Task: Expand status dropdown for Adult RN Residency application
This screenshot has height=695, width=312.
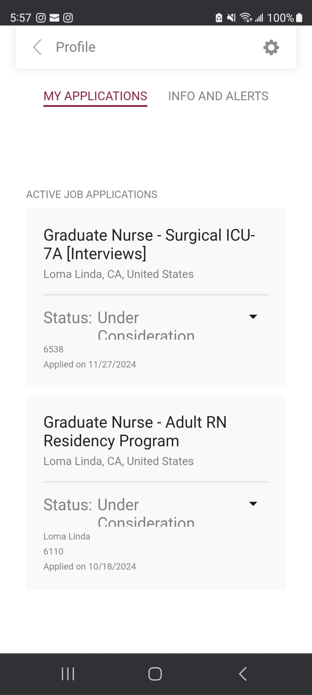Action: pos(253,504)
